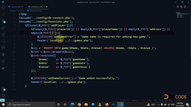Click sync changes icon in status bar
Viewport: 191px width, 107px height.
[x=17, y=100]
